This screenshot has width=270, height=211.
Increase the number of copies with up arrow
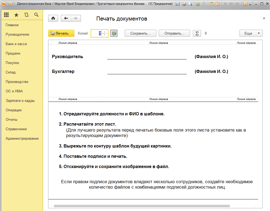click(x=105, y=32)
